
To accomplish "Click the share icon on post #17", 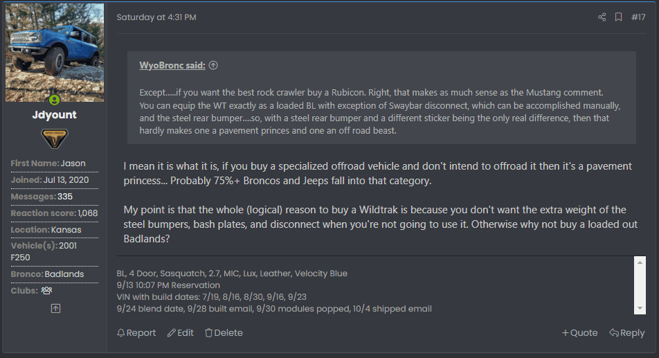I will (602, 17).
